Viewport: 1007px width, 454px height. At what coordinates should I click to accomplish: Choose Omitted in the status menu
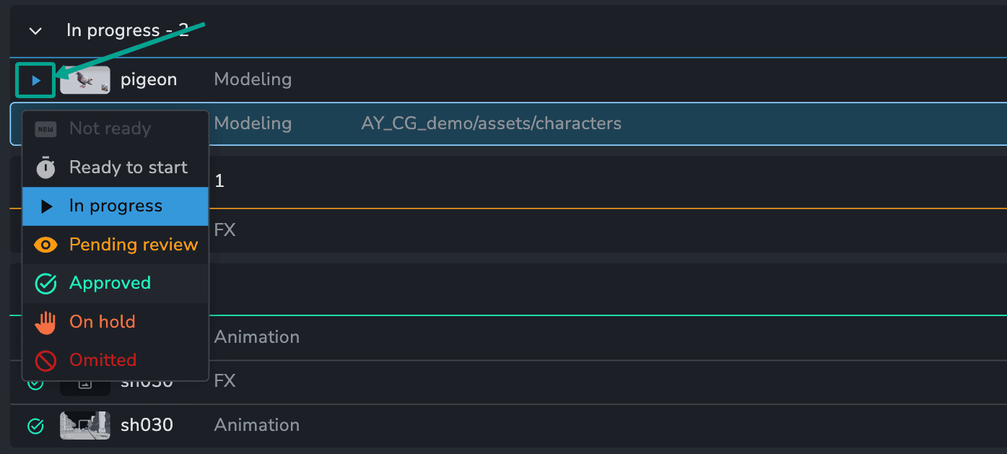[103, 360]
